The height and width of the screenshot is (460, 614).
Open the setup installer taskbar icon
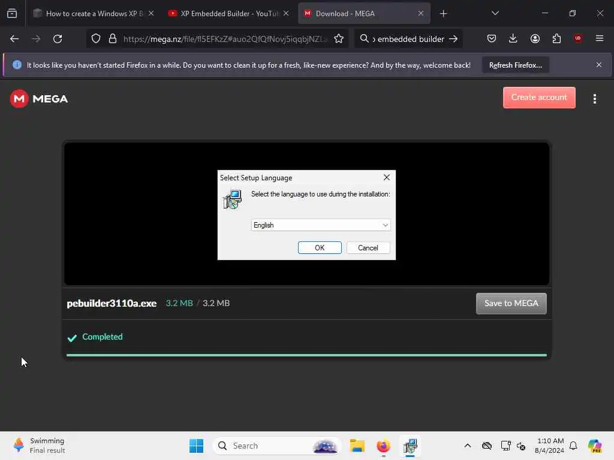(410, 446)
